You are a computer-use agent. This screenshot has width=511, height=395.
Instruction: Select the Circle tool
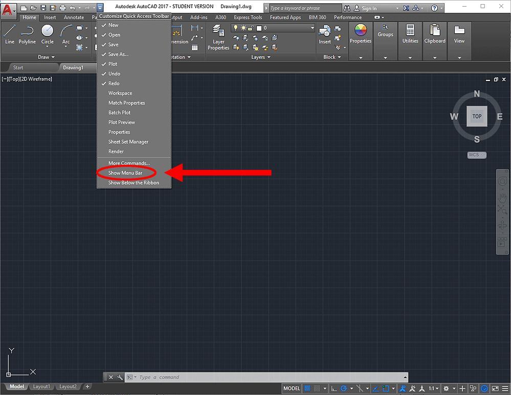47,34
